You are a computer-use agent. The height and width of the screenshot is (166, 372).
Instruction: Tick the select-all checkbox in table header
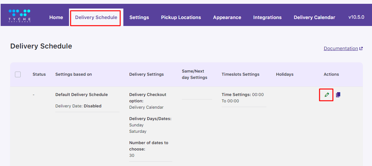click(x=18, y=74)
